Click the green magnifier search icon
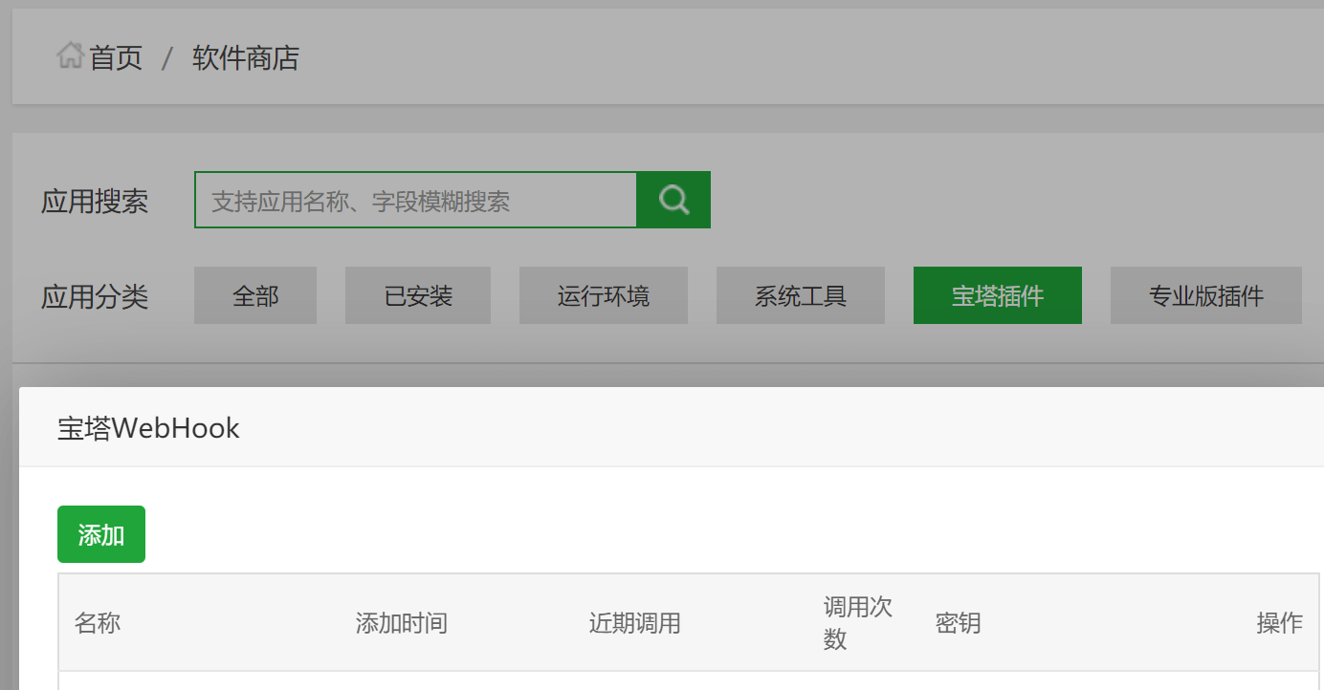The height and width of the screenshot is (690, 1324). 673,200
